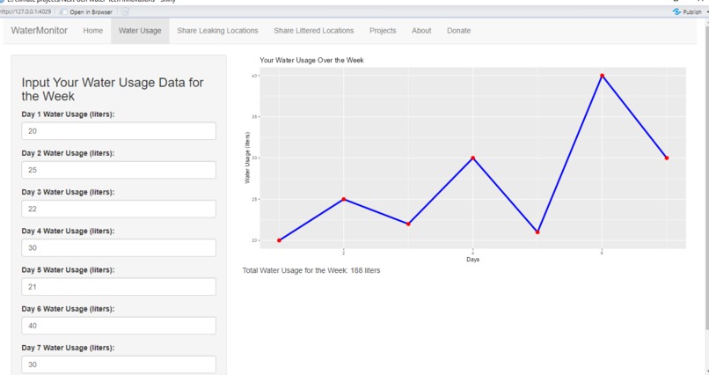Image resolution: width=709 pixels, height=375 pixels.
Task: Click the Publish sync icon
Action: click(676, 11)
